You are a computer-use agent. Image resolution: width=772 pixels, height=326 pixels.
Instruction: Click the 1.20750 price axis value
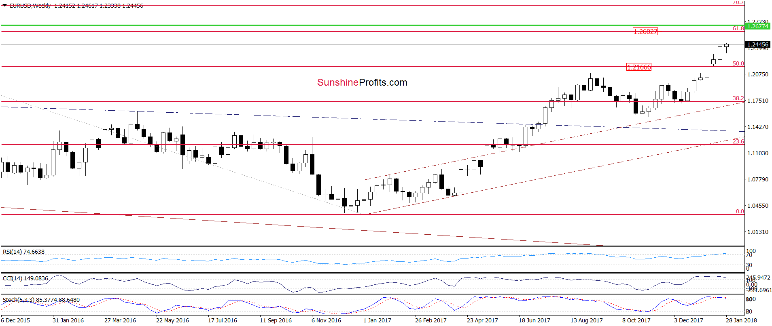pos(757,74)
